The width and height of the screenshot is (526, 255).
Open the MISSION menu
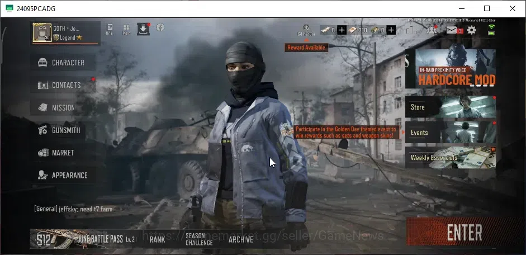[63, 108]
